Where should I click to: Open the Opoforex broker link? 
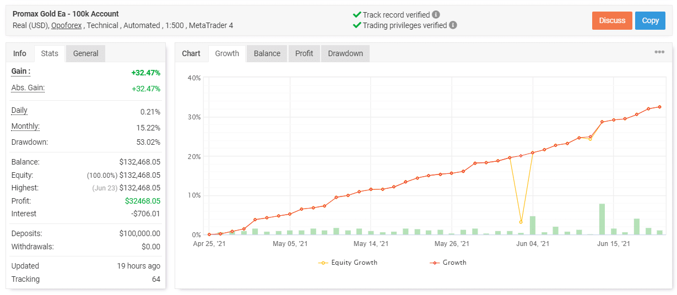click(x=68, y=25)
